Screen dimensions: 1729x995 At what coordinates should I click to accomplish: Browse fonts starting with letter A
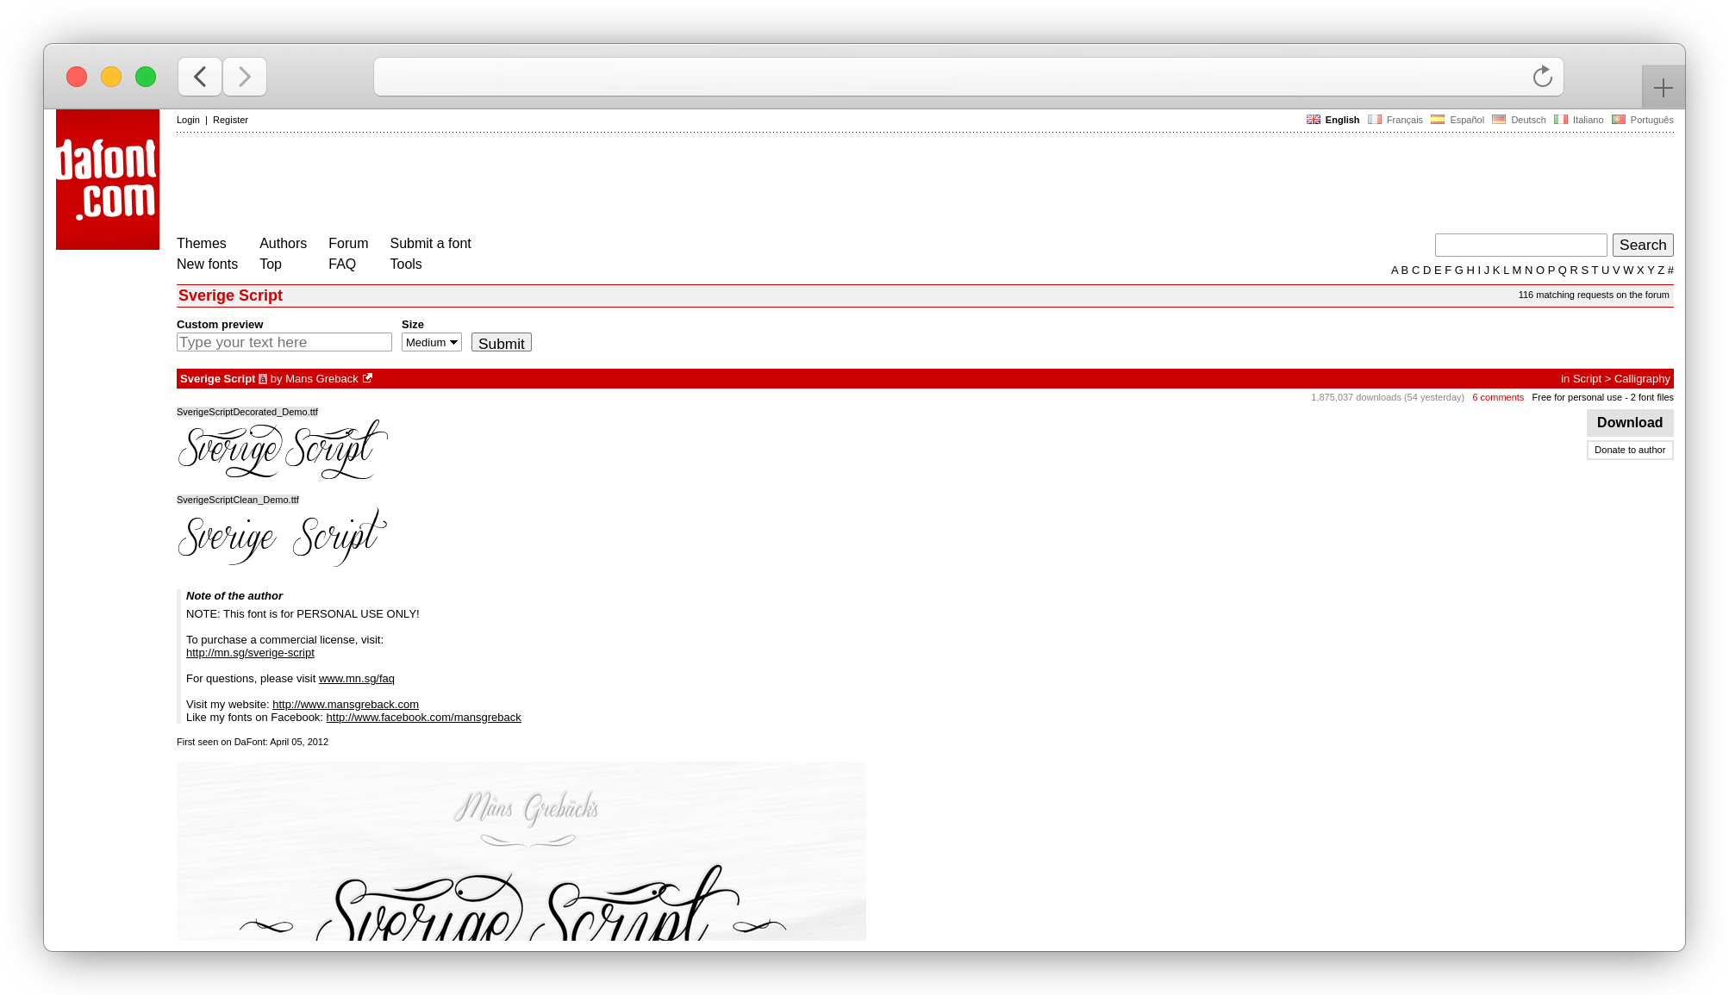(1395, 271)
